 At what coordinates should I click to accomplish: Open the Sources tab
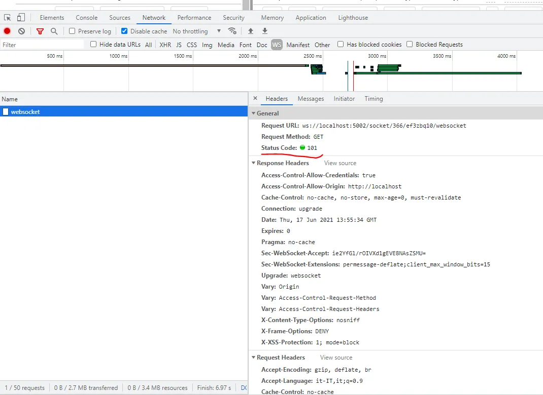point(120,18)
